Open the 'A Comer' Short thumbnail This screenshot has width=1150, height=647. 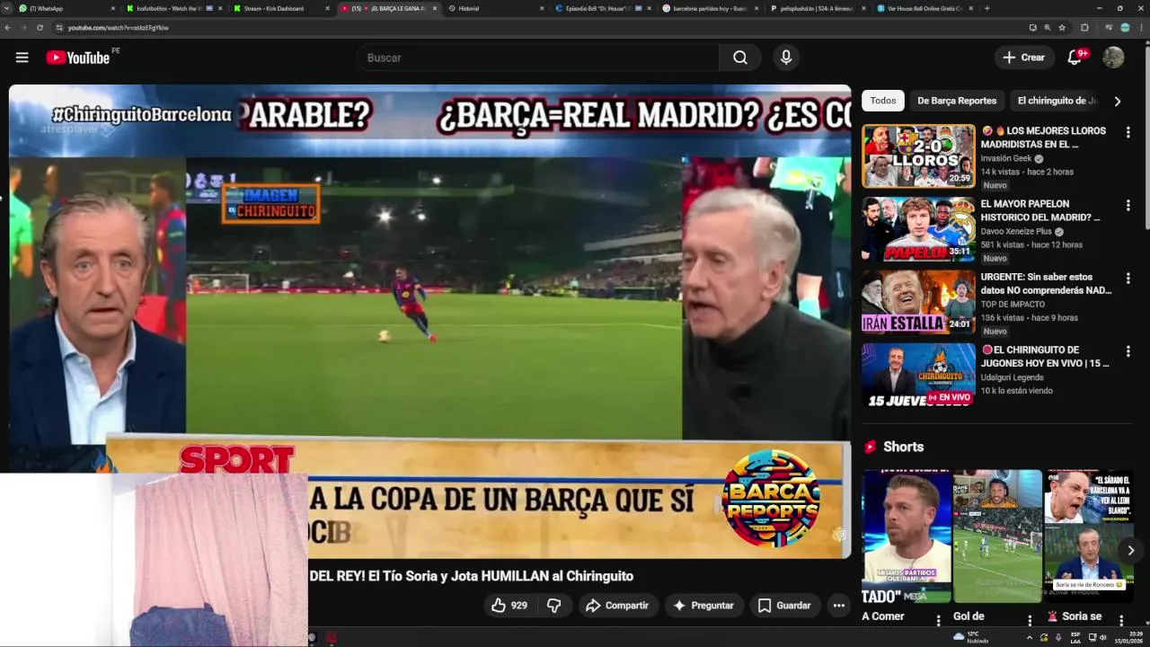pyautogui.click(x=907, y=536)
